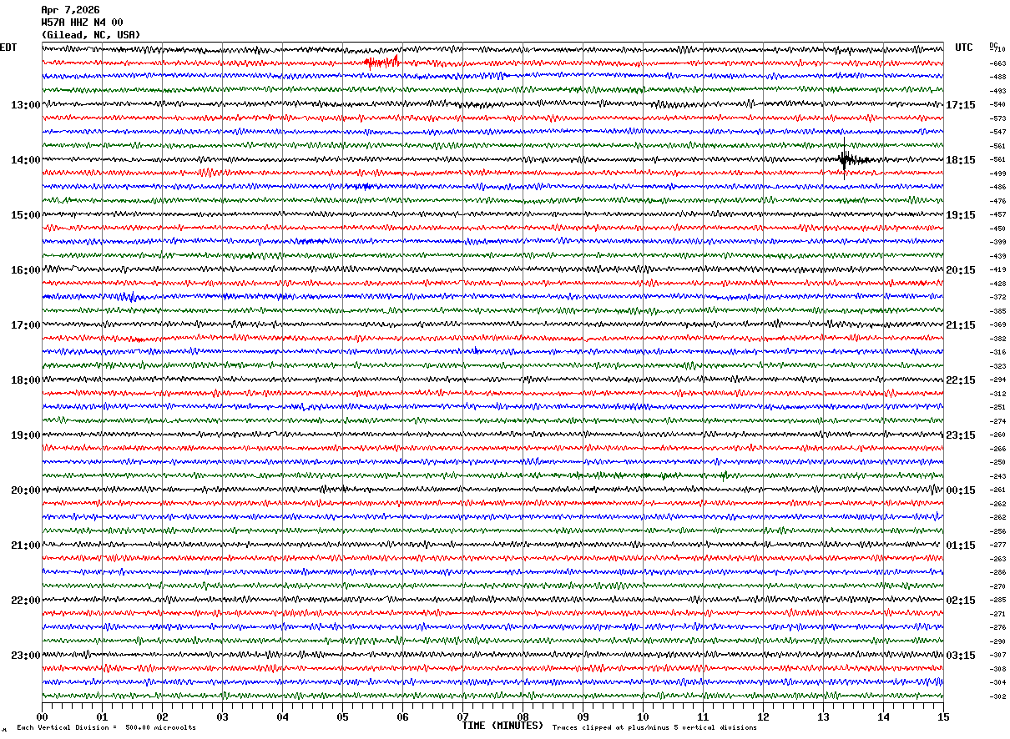Click the '20:00' EDT time label
Screen dimensions: 1010x739
(x=25, y=490)
